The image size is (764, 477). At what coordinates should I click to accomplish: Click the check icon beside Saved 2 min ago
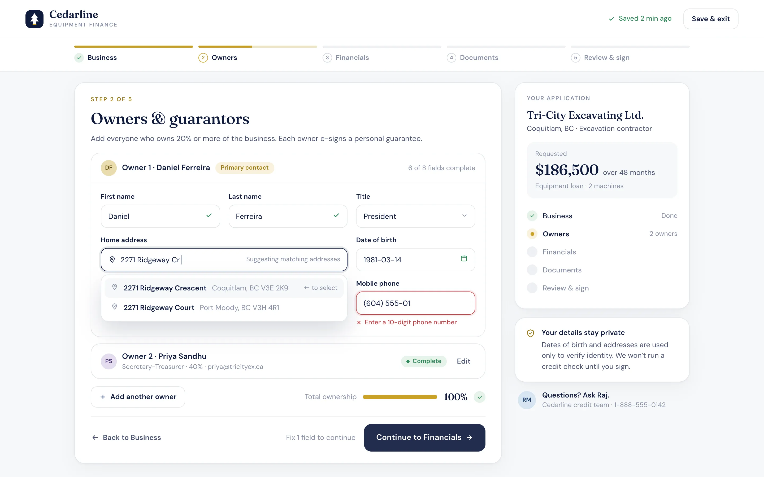pos(611,19)
